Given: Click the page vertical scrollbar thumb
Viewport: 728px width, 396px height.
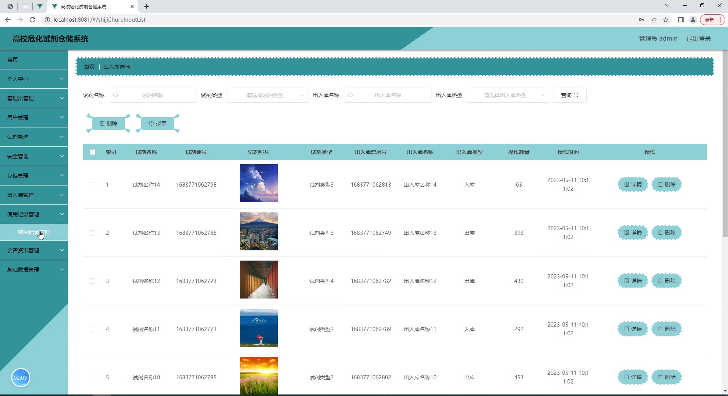Looking at the screenshot, I should [x=725, y=144].
